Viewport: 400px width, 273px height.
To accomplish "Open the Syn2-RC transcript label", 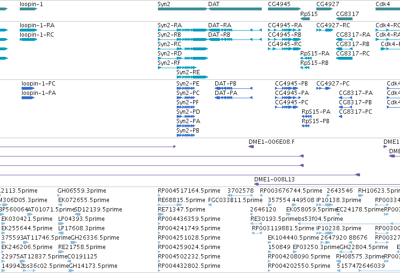I will [169, 44].
